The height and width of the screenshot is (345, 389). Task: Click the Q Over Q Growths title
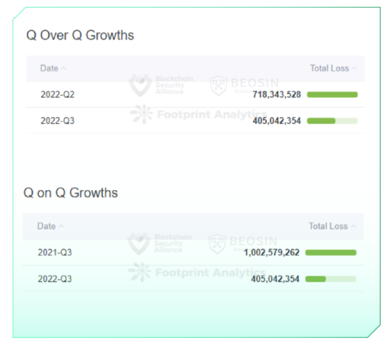pyautogui.click(x=80, y=36)
